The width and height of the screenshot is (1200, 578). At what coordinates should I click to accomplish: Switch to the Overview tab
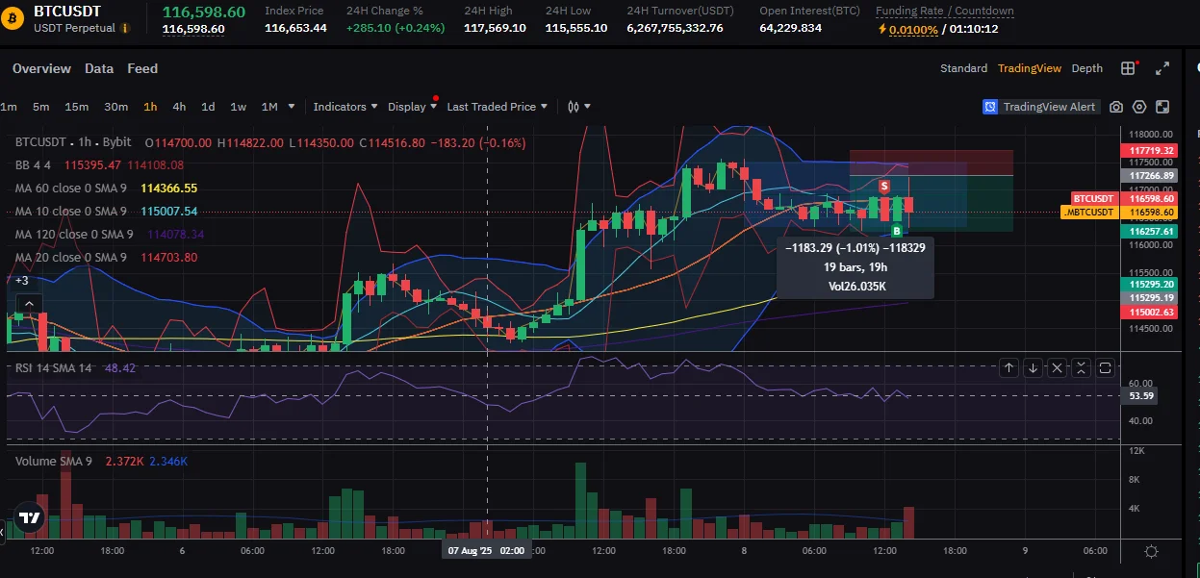click(x=41, y=68)
